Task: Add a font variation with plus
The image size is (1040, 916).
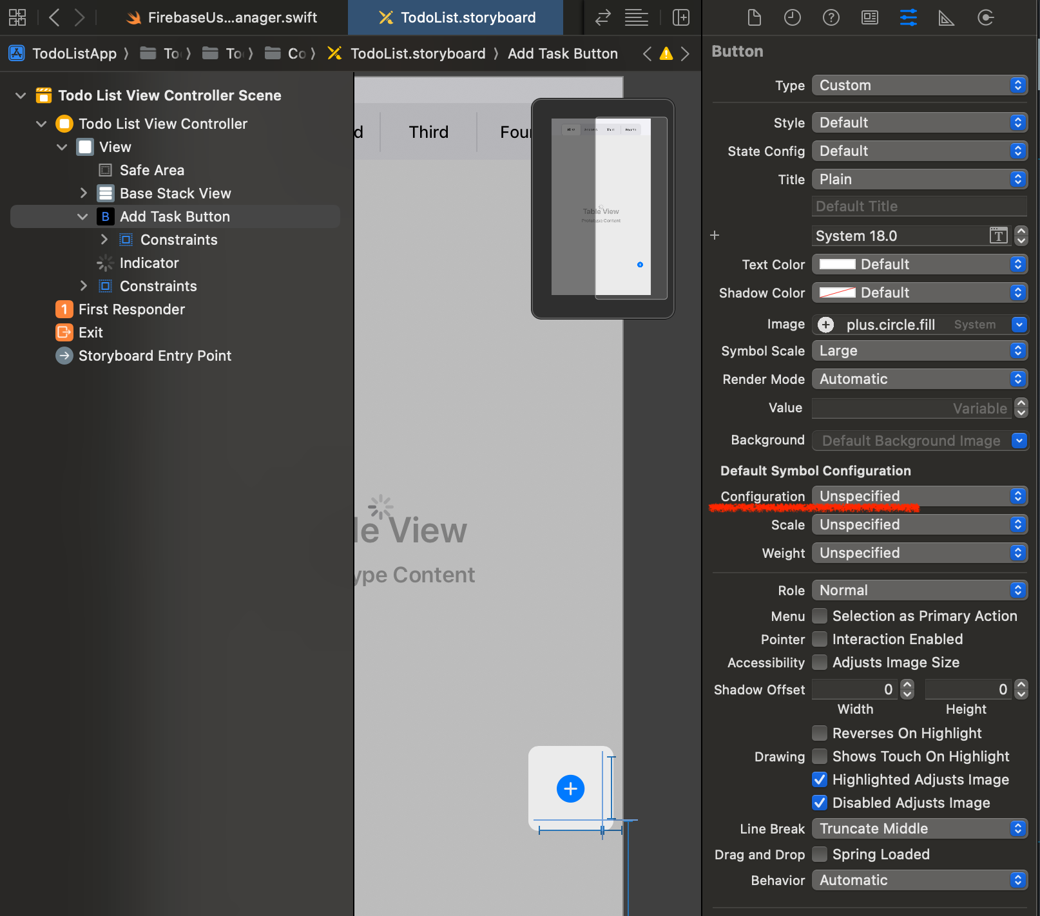Action: pos(715,235)
